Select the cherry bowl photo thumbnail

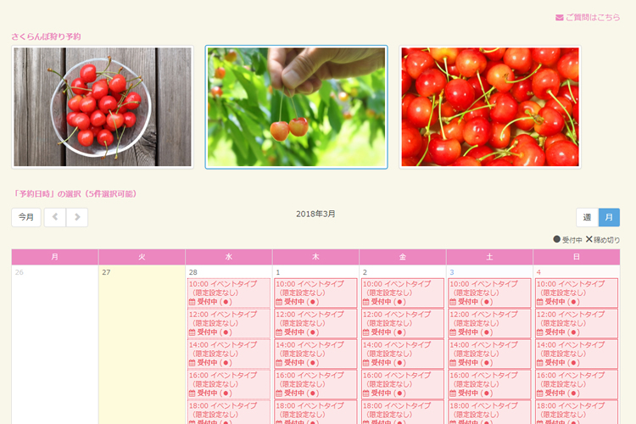tap(103, 107)
